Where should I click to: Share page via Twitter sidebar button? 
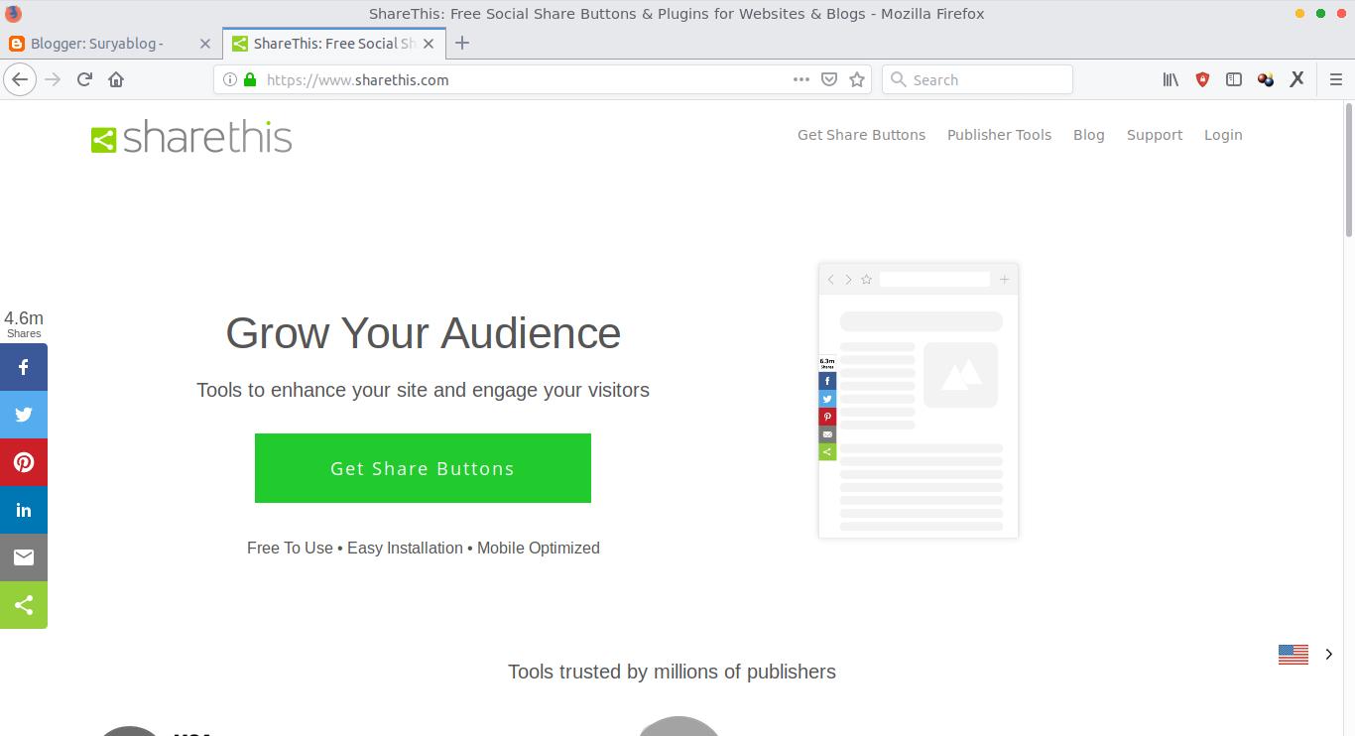coord(24,415)
